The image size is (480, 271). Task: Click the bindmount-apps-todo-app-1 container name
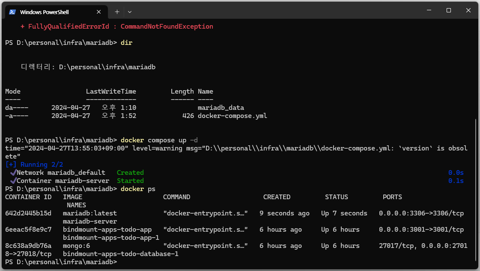click(111, 238)
